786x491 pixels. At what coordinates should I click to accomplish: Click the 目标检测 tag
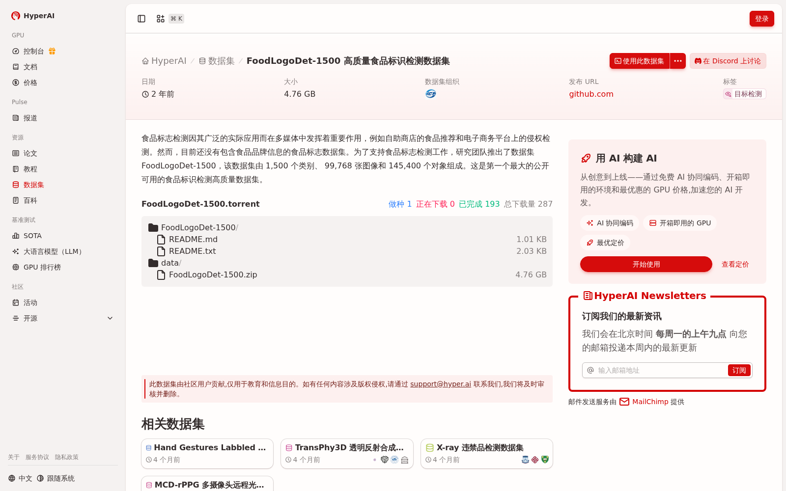[x=744, y=94]
